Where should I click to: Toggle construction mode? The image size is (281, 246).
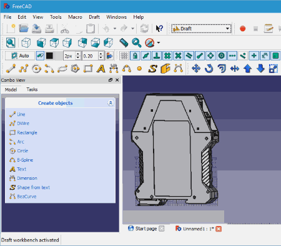(40, 56)
